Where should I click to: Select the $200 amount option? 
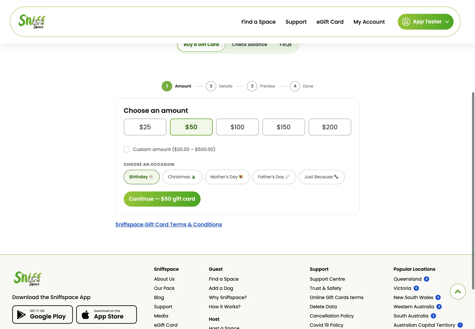tap(330, 127)
